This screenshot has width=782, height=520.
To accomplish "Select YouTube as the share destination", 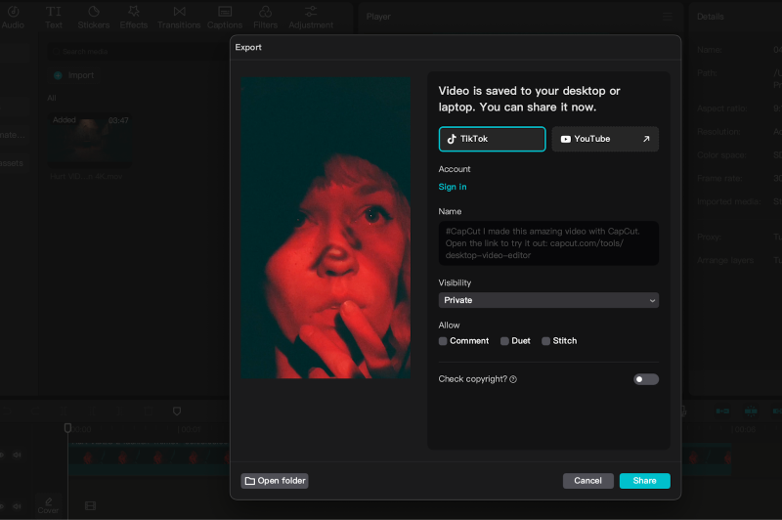I will click(605, 139).
